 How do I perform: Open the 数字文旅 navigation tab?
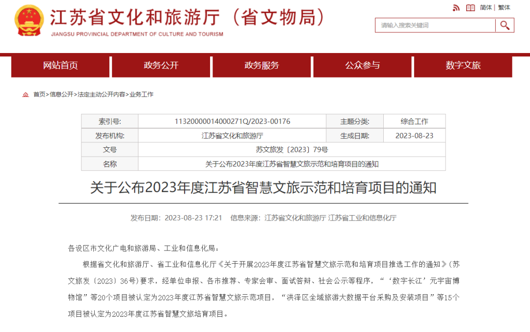click(x=463, y=65)
